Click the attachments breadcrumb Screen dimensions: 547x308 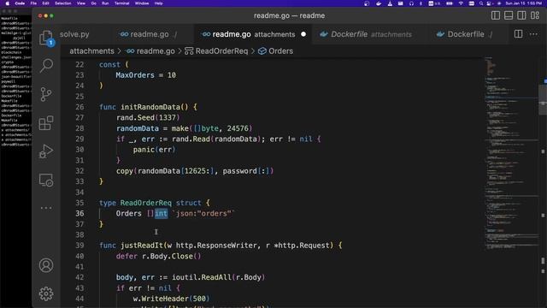pos(91,51)
